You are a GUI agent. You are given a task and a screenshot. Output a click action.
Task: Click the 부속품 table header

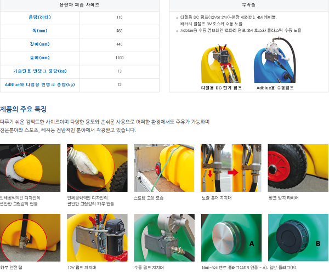pos(248,5)
